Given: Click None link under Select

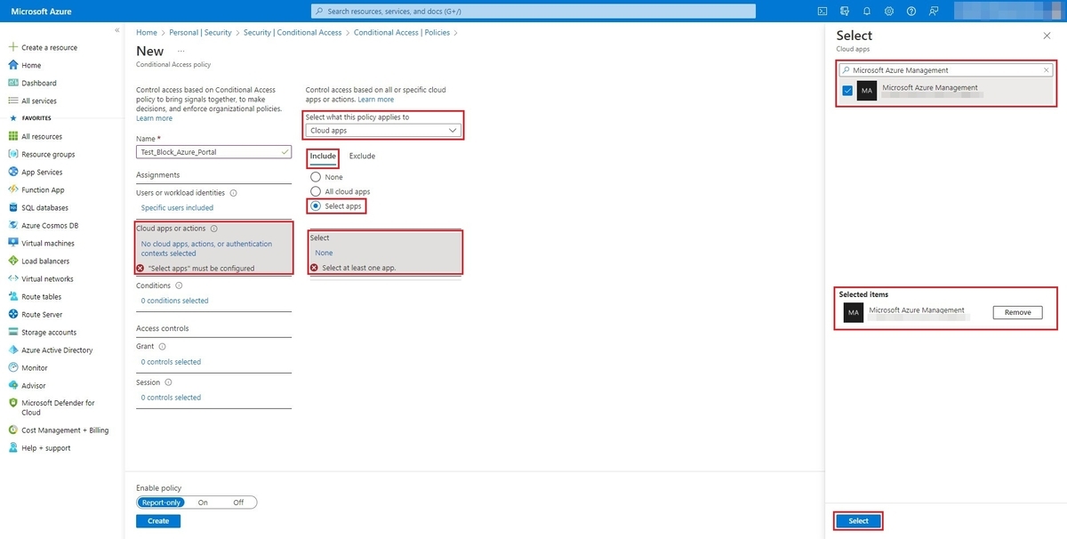Looking at the screenshot, I should (x=324, y=253).
